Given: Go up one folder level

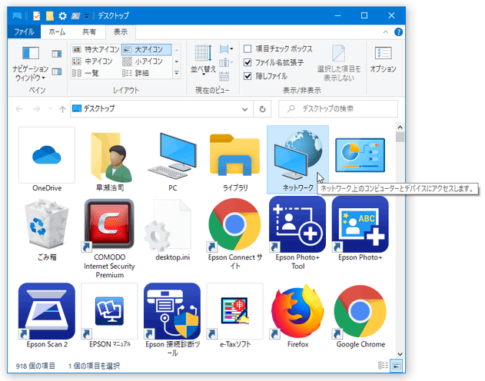Looking at the screenshot, I should [x=62, y=109].
